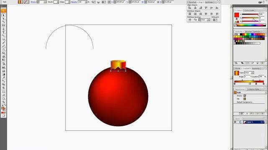Open Brush dropdown in control bar
The height and width of the screenshot is (150, 268).
pyautogui.click(x=57, y=2)
